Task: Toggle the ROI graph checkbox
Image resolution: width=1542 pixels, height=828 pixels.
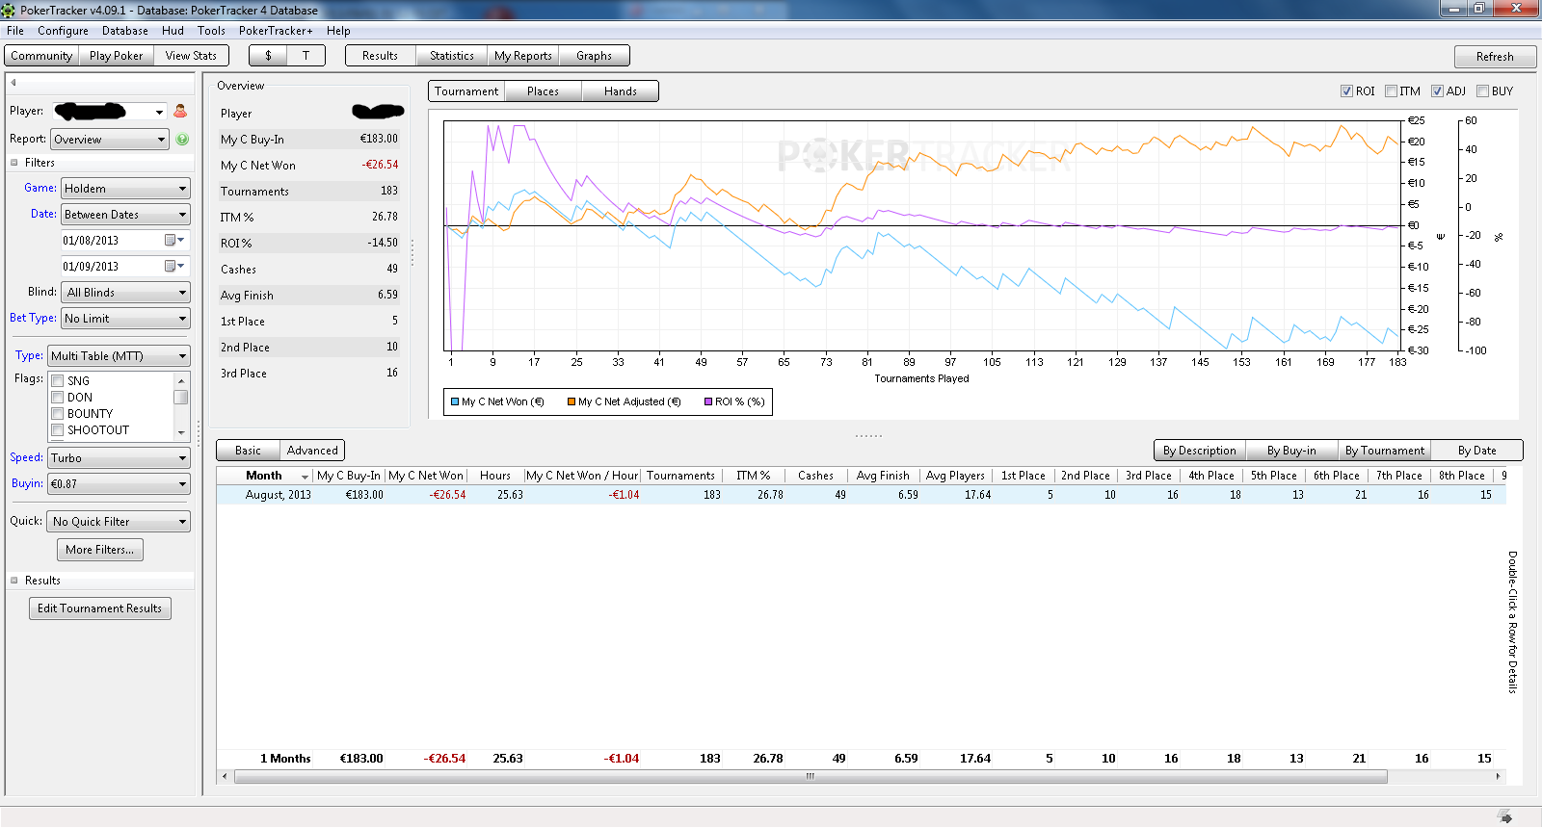Action: [x=1346, y=91]
